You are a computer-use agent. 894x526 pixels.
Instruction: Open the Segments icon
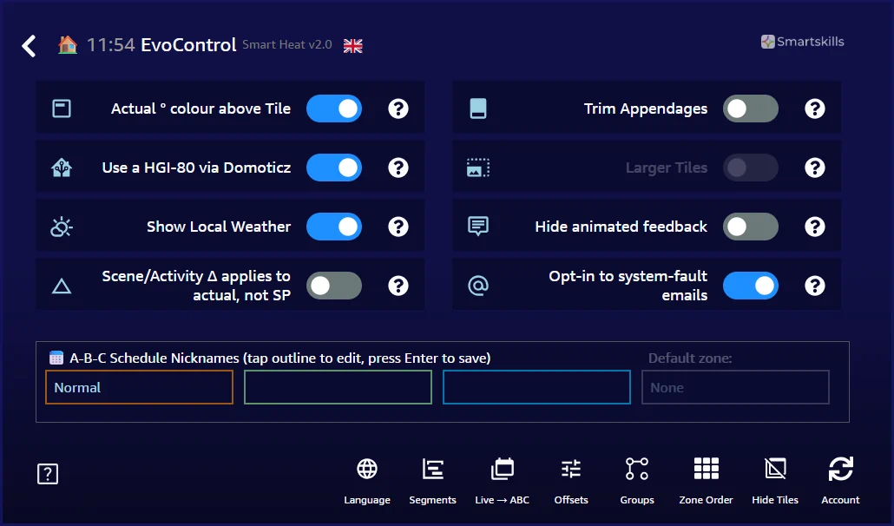click(x=432, y=470)
